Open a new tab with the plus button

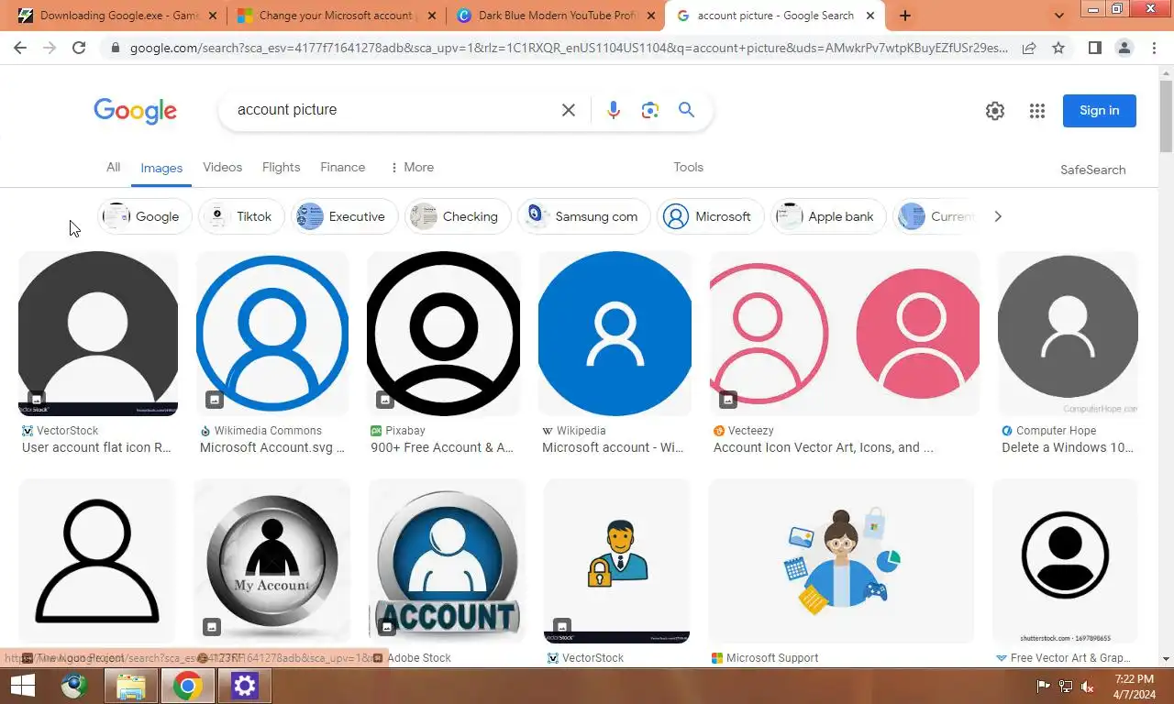point(905,16)
